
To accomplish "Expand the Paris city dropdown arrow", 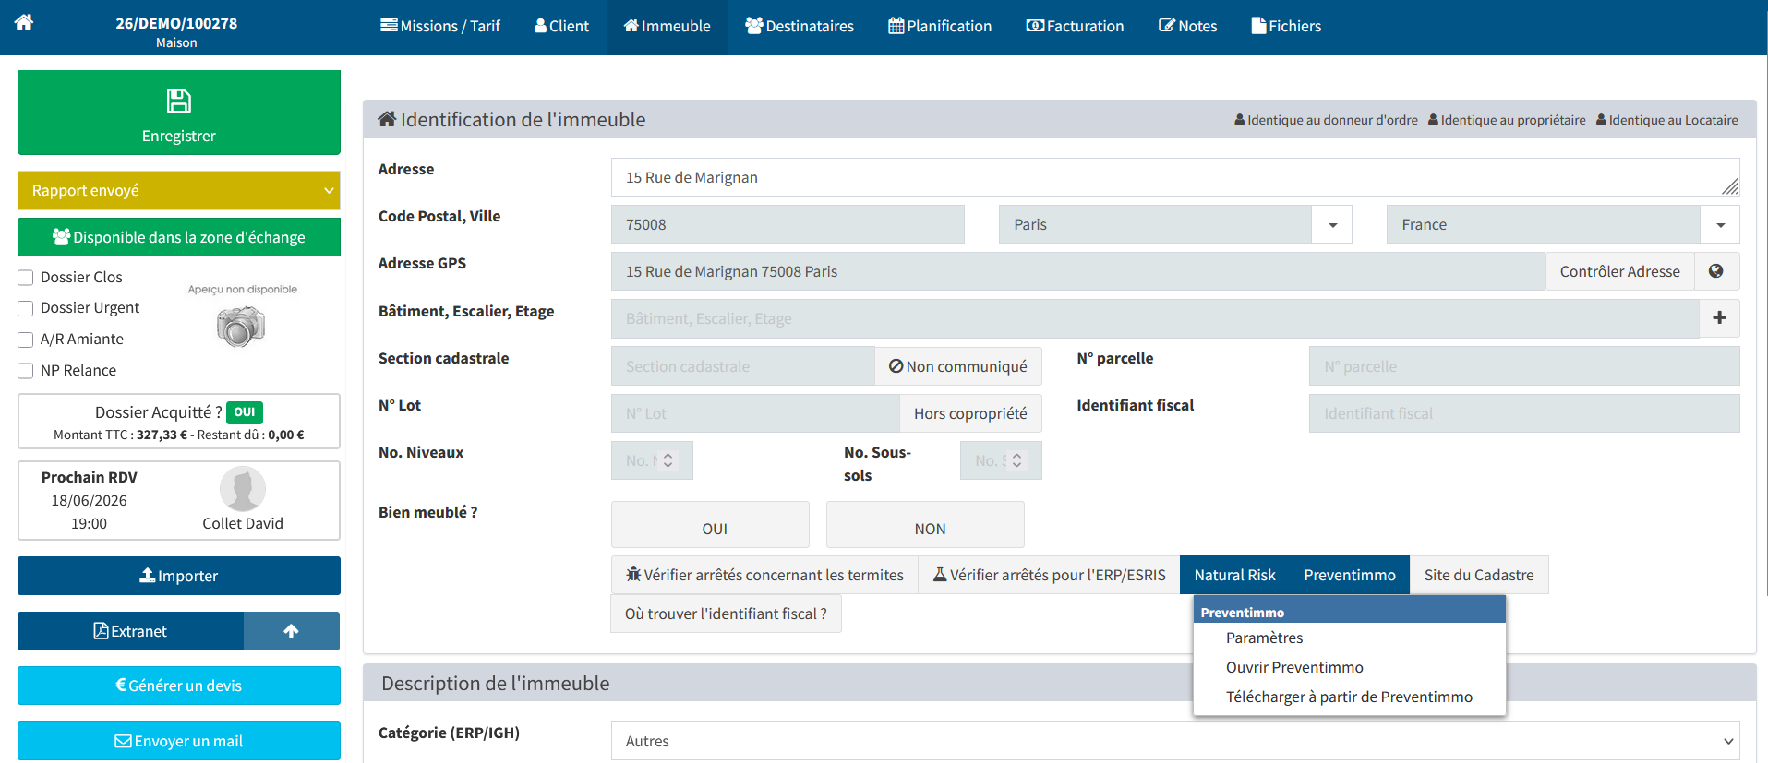I will (x=1332, y=224).
